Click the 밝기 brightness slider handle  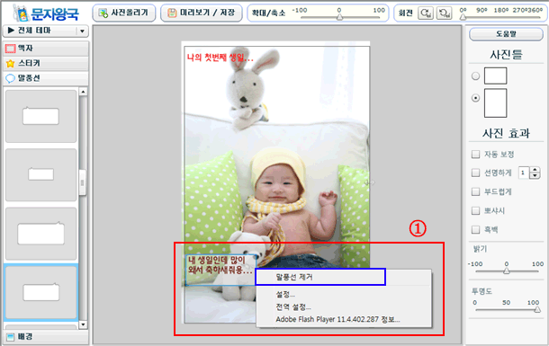click(507, 271)
